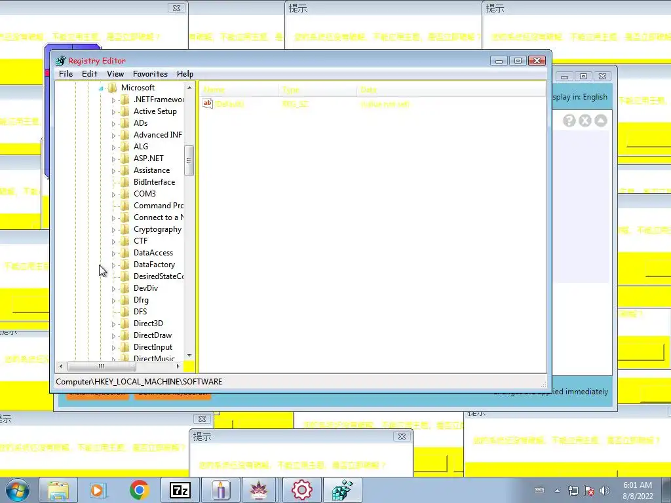This screenshot has height=503, width=671.
Task: Expand the Cryptography key
Action: click(113, 230)
